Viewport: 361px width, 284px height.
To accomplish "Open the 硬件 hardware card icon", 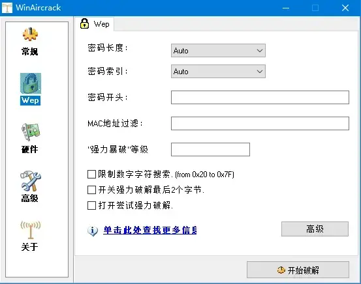I will [x=31, y=132].
